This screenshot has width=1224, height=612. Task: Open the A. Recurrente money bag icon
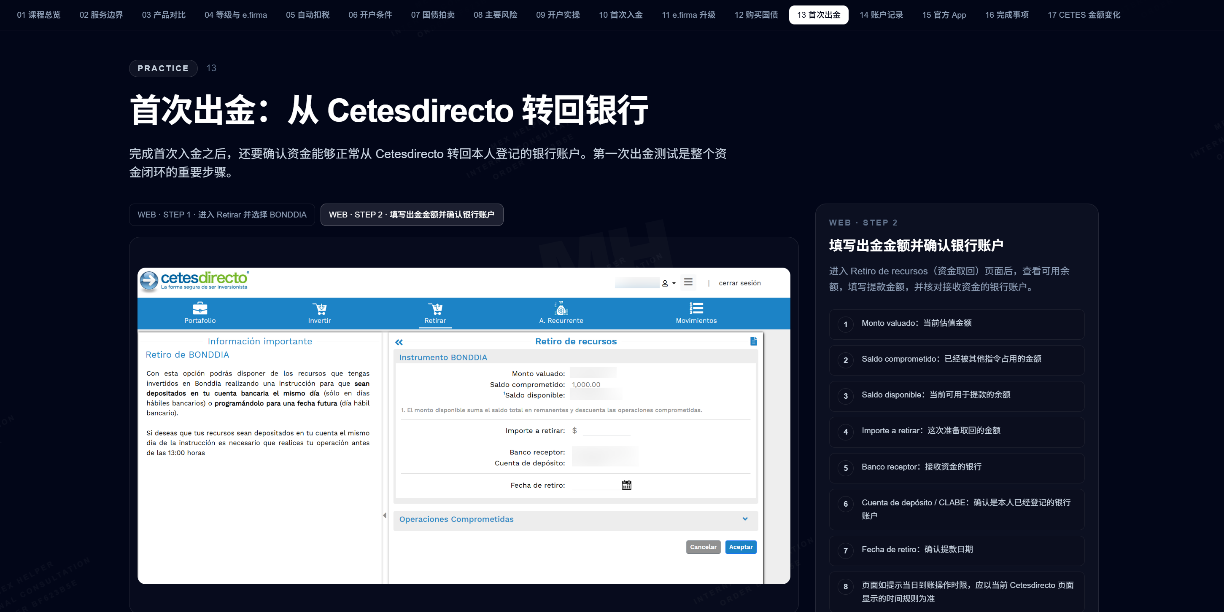(561, 308)
